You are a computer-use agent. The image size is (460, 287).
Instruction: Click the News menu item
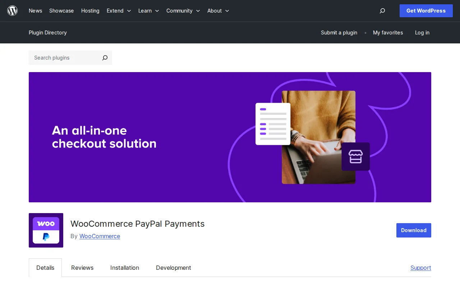pos(35,11)
